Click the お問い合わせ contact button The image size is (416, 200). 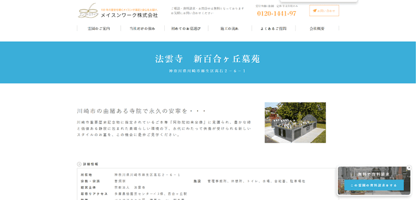point(324,11)
